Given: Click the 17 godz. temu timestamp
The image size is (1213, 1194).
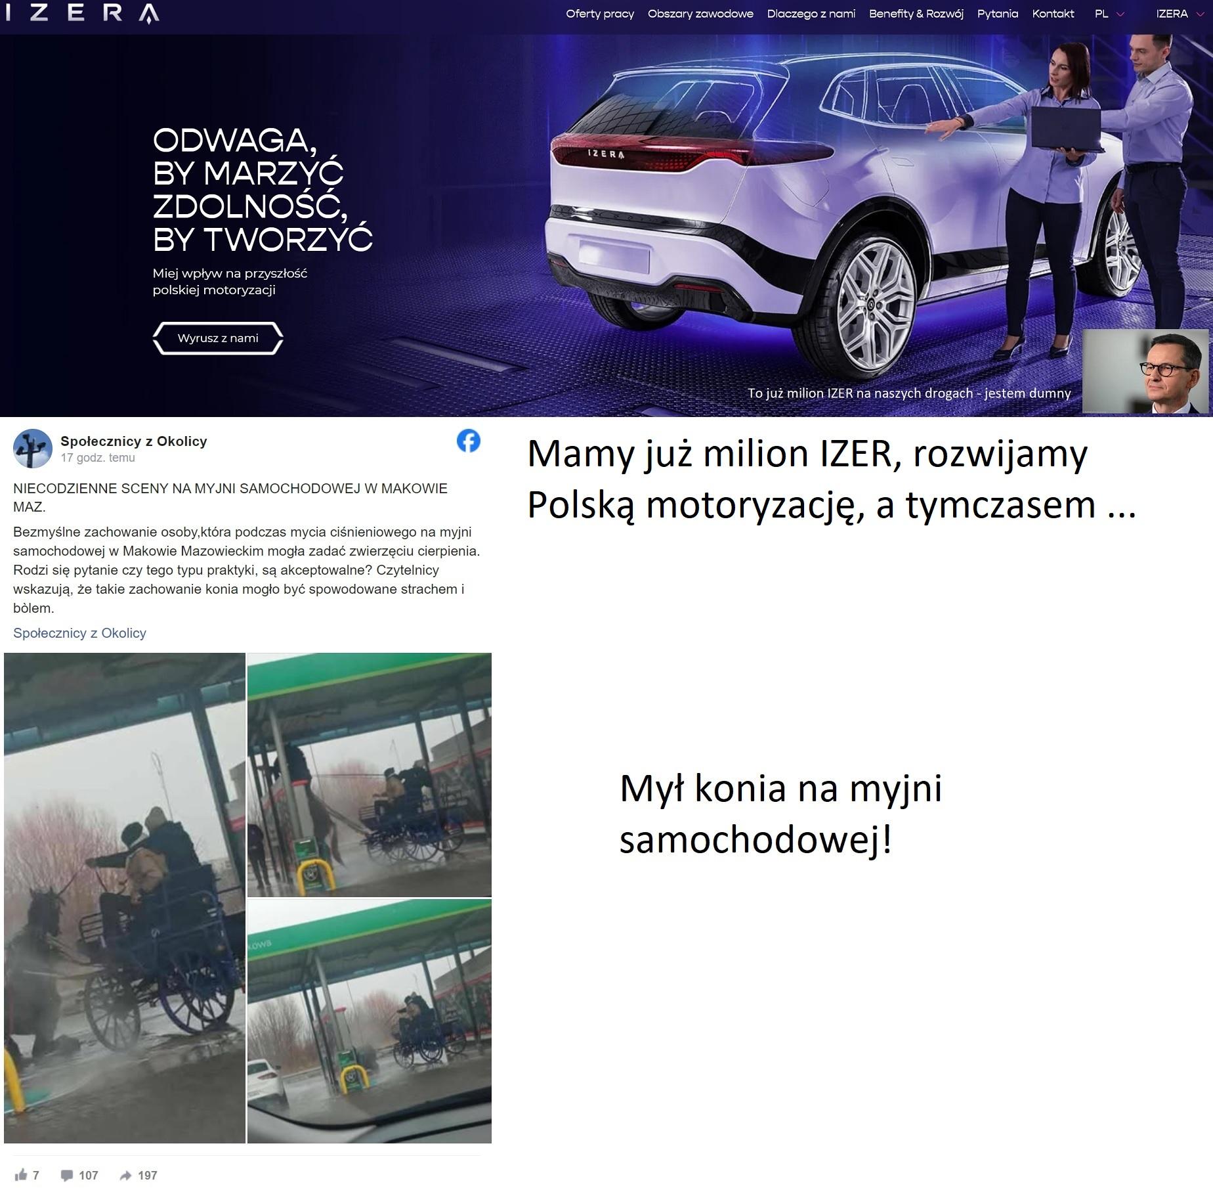Looking at the screenshot, I should [98, 458].
